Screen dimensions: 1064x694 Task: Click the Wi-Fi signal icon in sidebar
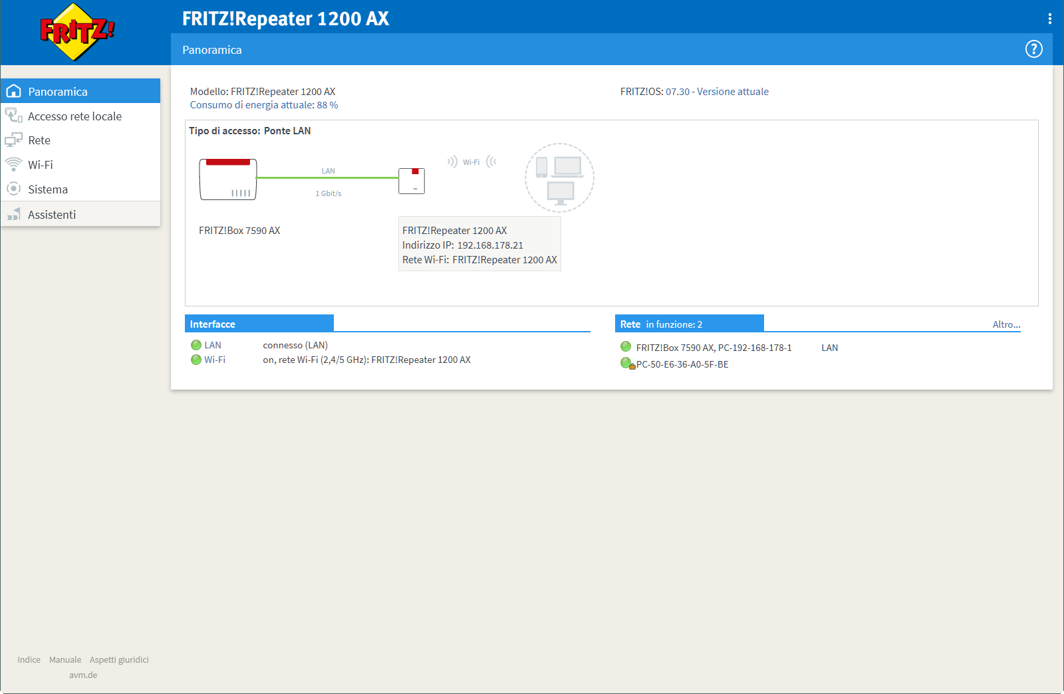pos(13,165)
